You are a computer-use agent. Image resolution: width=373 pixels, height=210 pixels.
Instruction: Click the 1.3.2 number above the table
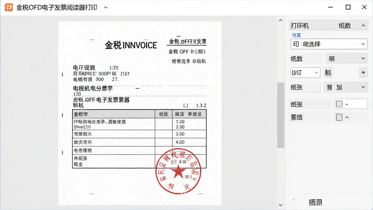[201, 105]
